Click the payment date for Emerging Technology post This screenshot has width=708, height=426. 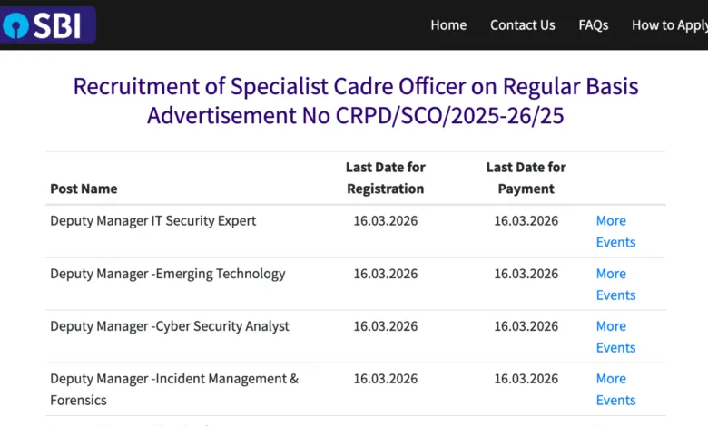(526, 273)
